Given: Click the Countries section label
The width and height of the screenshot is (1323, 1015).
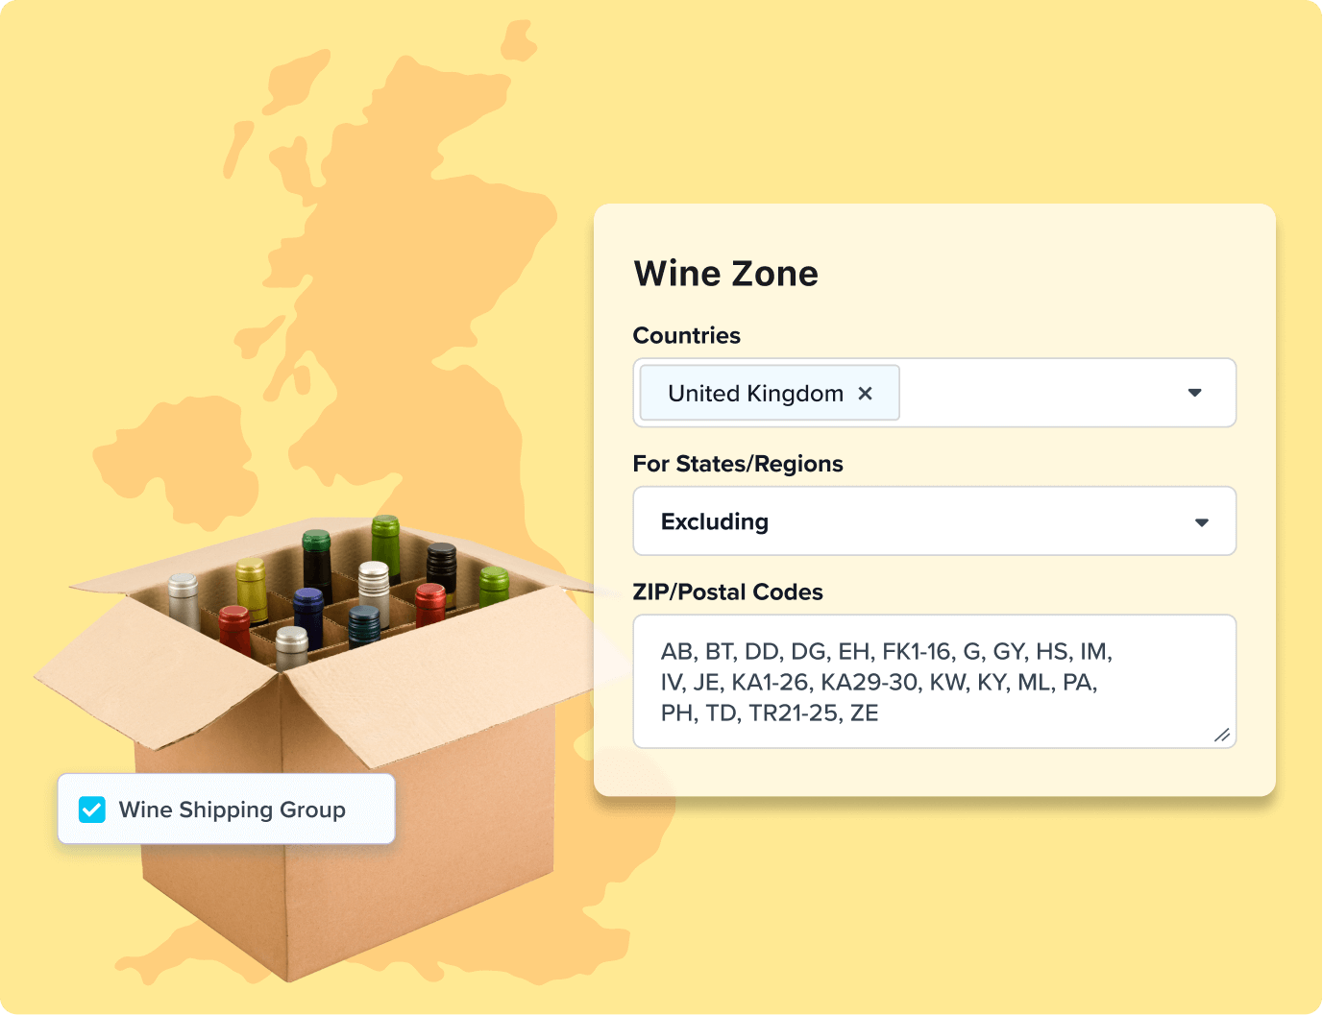Looking at the screenshot, I should [x=686, y=335].
